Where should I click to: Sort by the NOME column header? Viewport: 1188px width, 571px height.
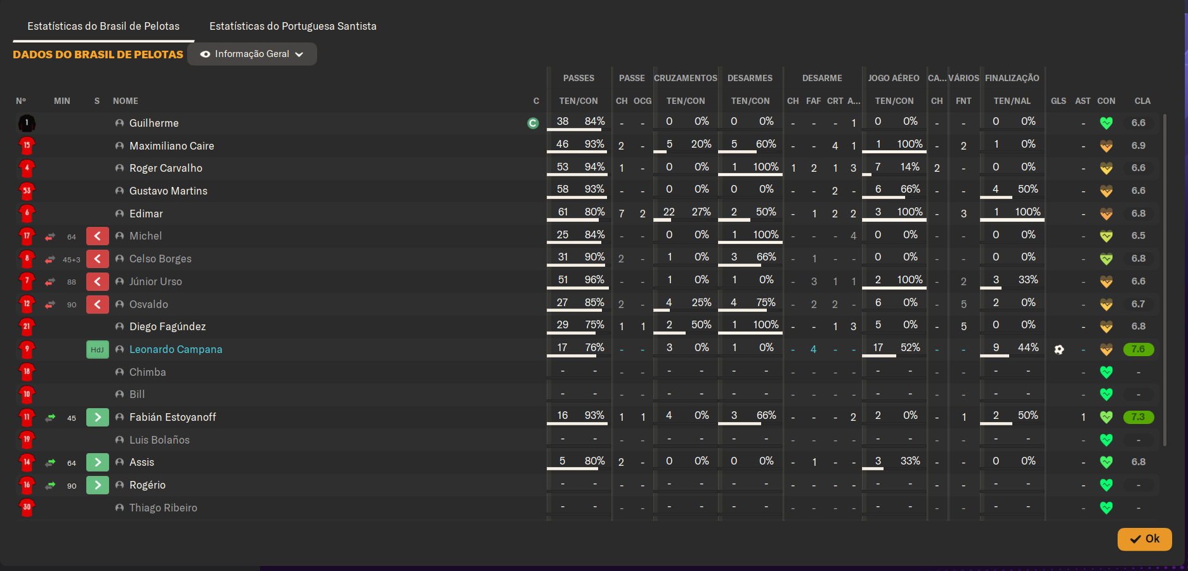tap(126, 101)
